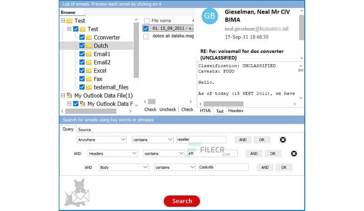Click the folder tree vertical scrollbar

pos(136,50)
